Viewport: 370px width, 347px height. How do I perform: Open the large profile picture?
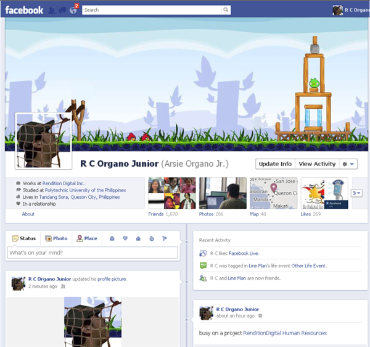pos(43,141)
